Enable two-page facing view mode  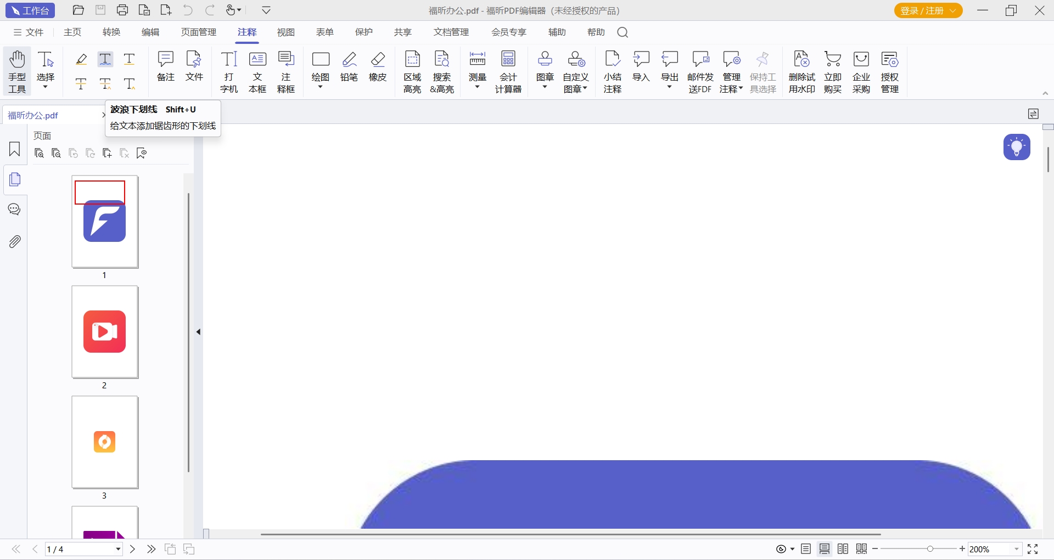[843, 549]
